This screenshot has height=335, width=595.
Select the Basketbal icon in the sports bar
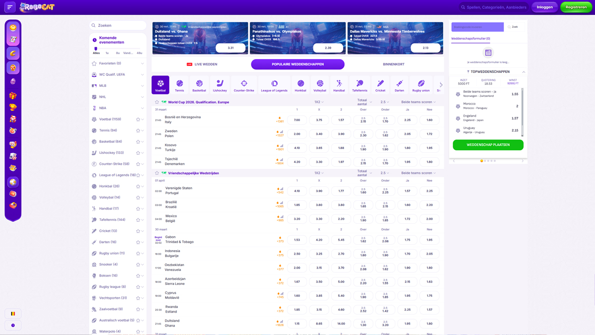pos(199,85)
